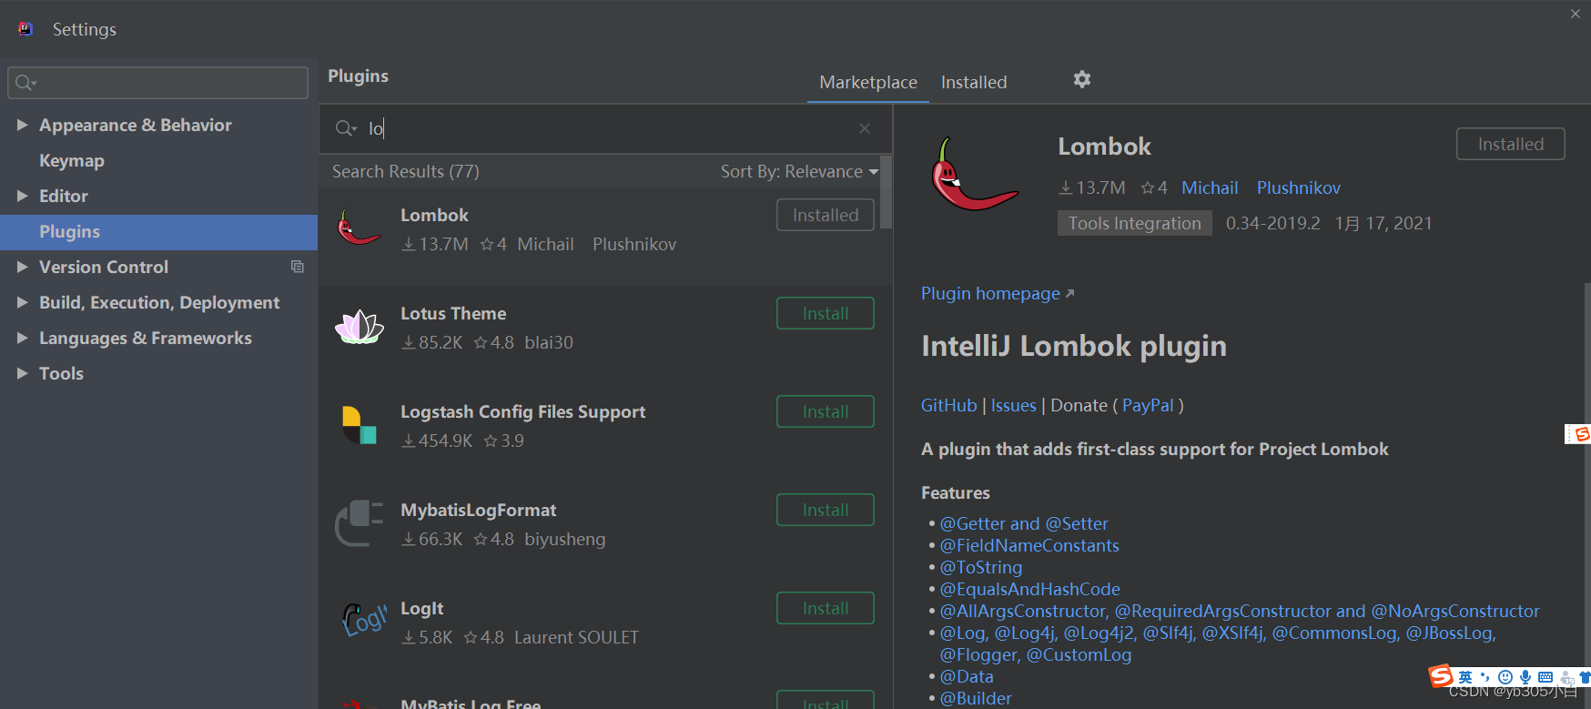This screenshot has width=1591, height=709.
Task: Open the PayPal donate link
Action: click(1148, 405)
